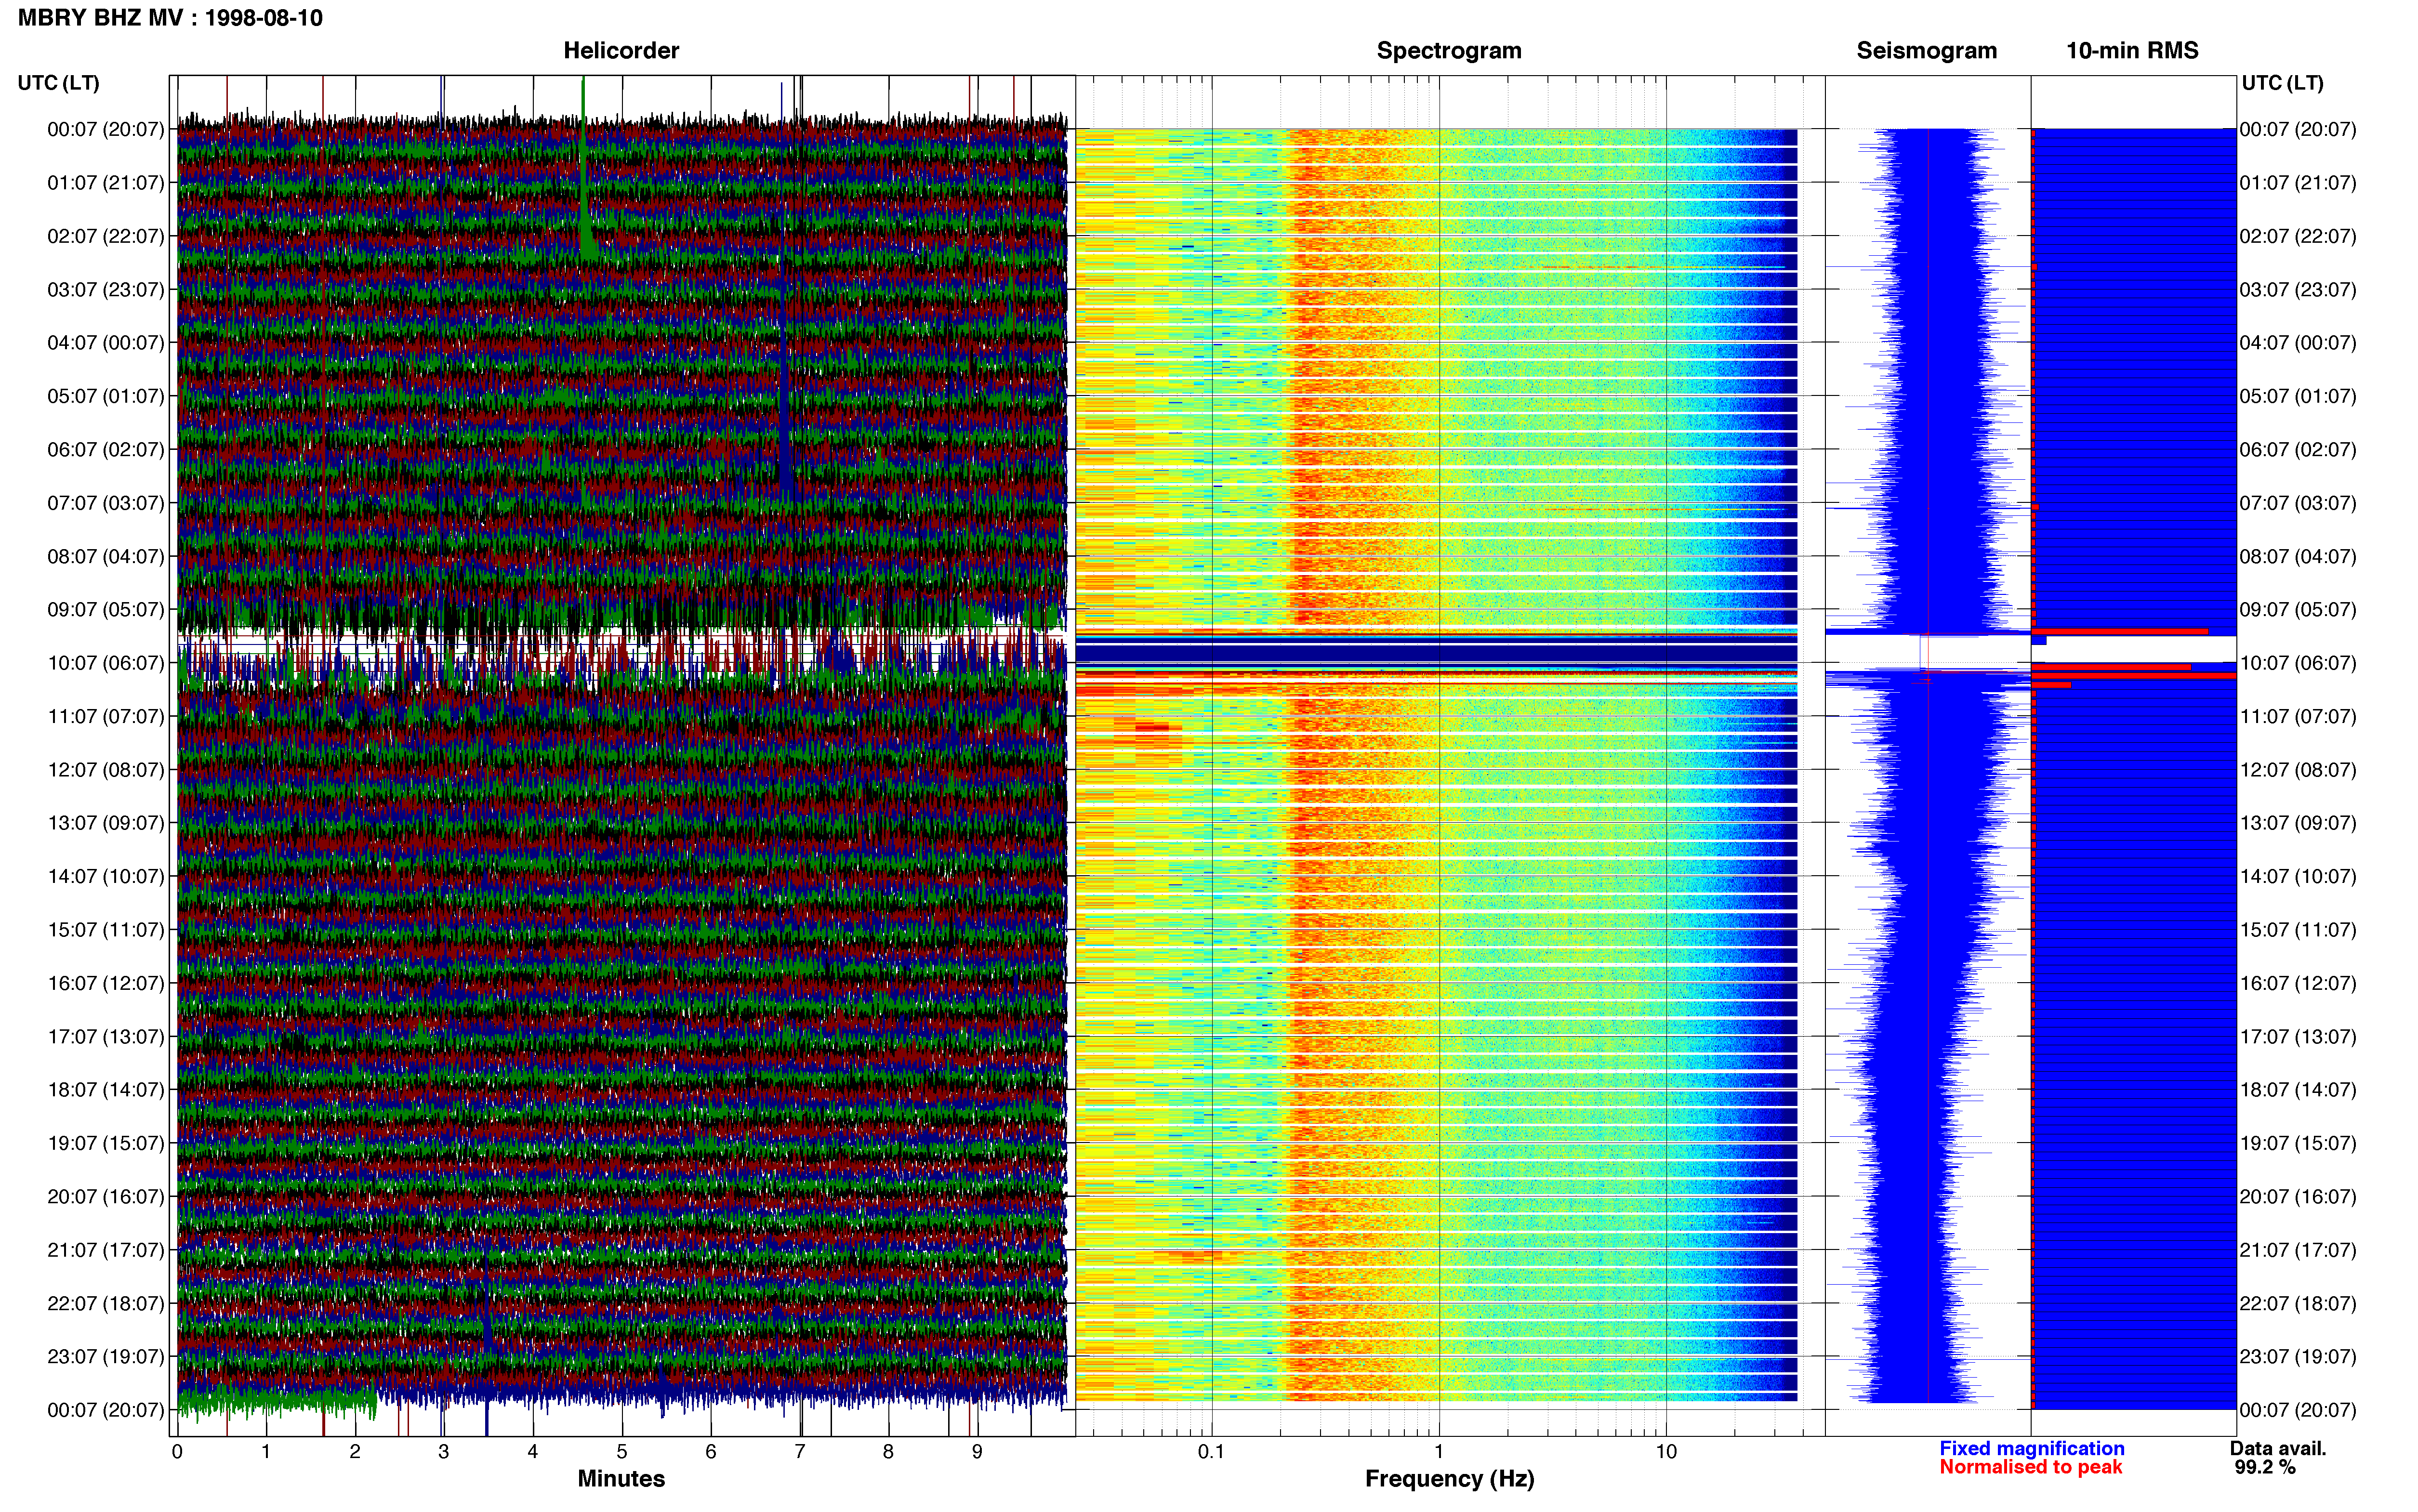Click the left '14:07 (10:07)' time label

point(106,876)
